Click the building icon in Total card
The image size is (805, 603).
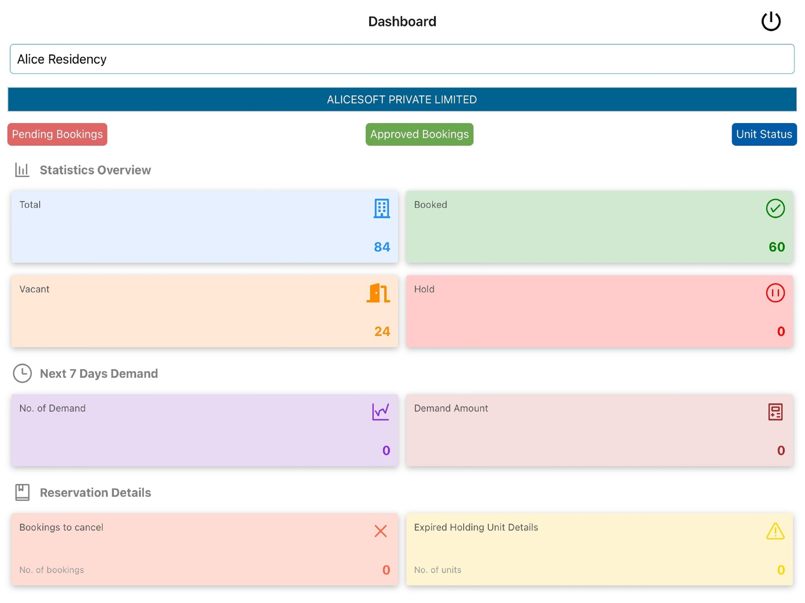(x=382, y=208)
